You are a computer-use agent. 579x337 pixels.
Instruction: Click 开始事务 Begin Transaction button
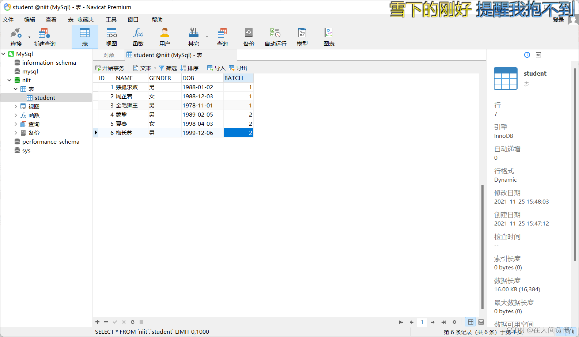point(110,68)
